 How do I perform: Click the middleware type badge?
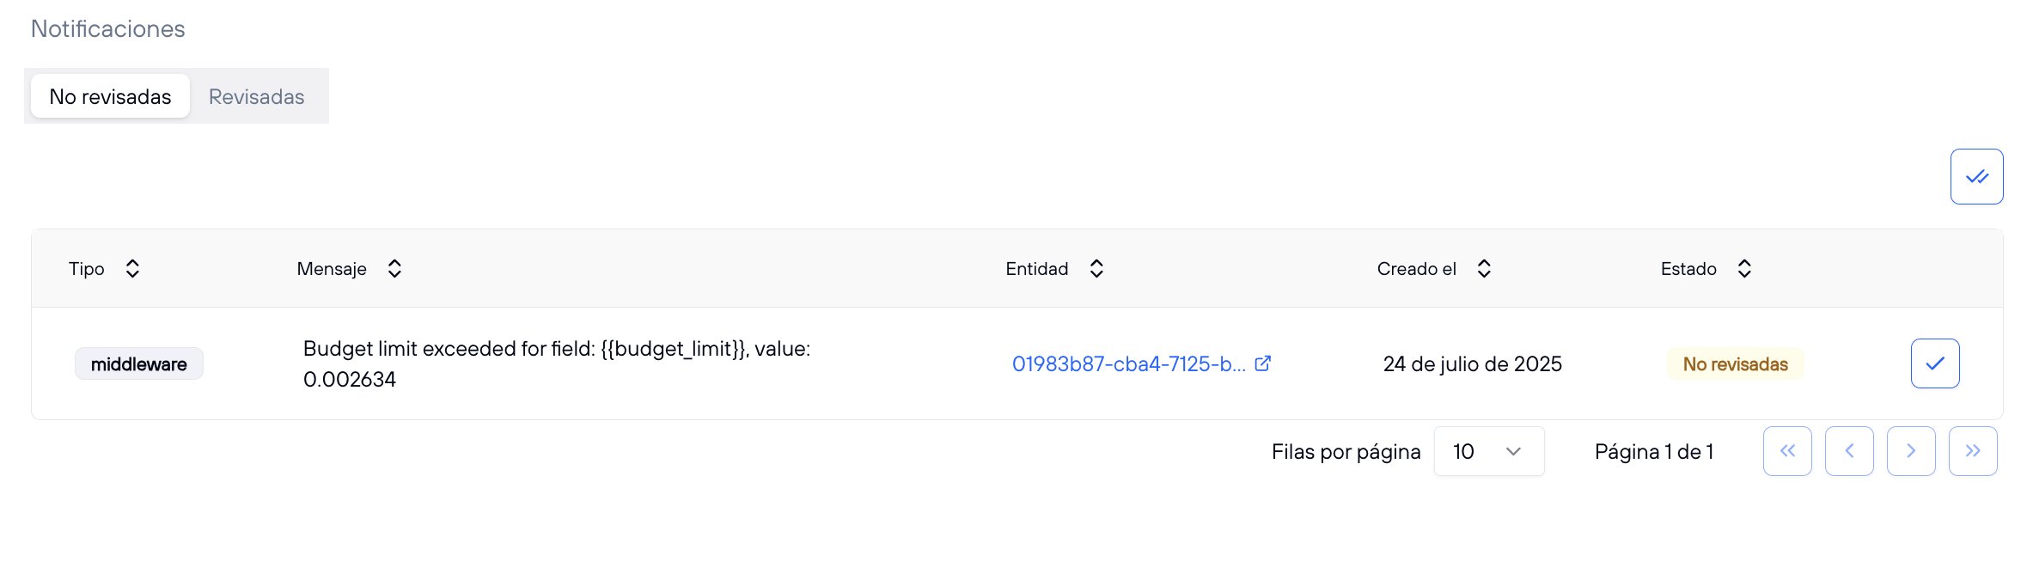[139, 364]
